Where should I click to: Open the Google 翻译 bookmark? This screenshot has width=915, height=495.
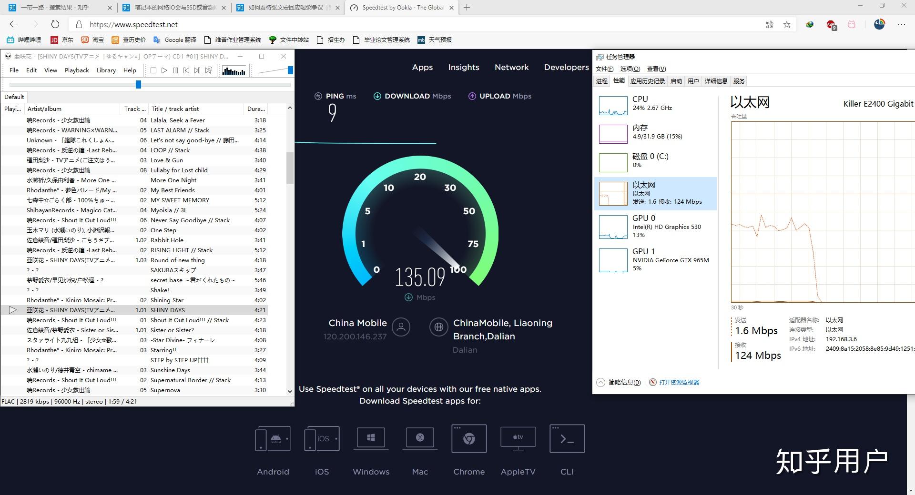pyautogui.click(x=175, y=40)
